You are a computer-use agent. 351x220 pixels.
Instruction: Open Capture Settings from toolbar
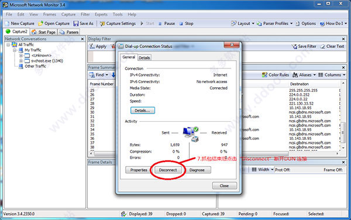pyautogui.click(x=118, y=23)
